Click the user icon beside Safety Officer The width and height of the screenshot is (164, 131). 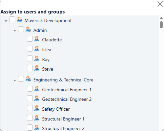37,108
